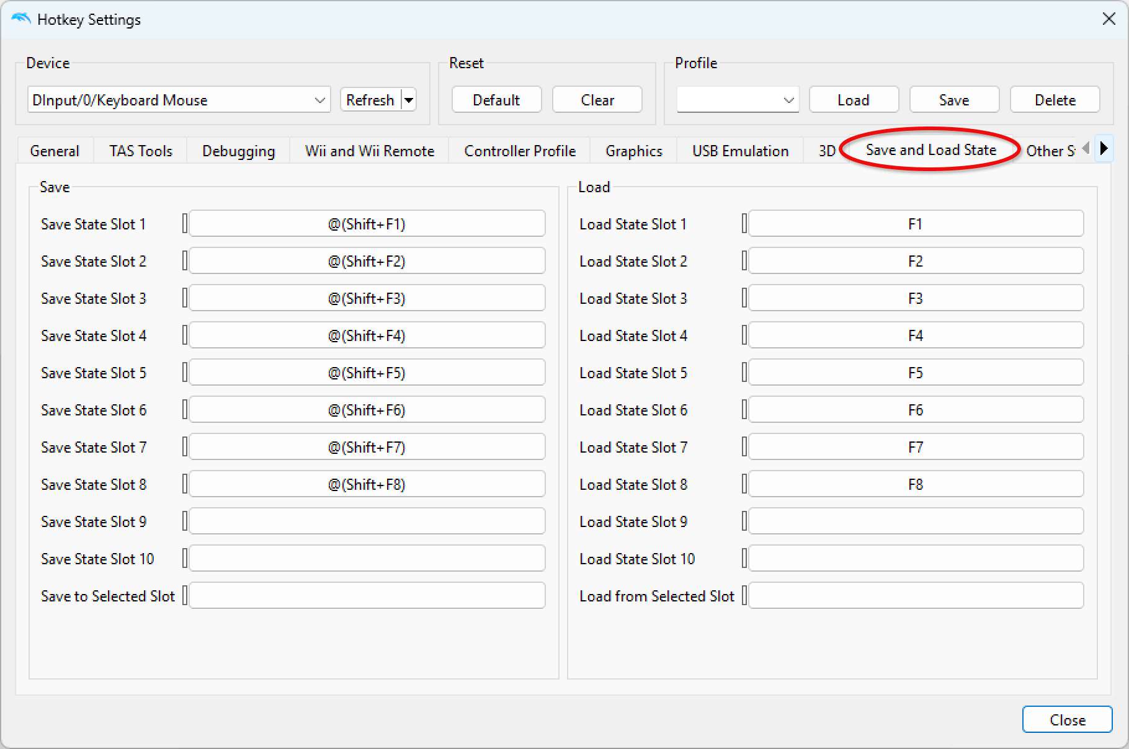Click the Close button at bottom
Viewport: 1129px width, 749px height.
1068,720
